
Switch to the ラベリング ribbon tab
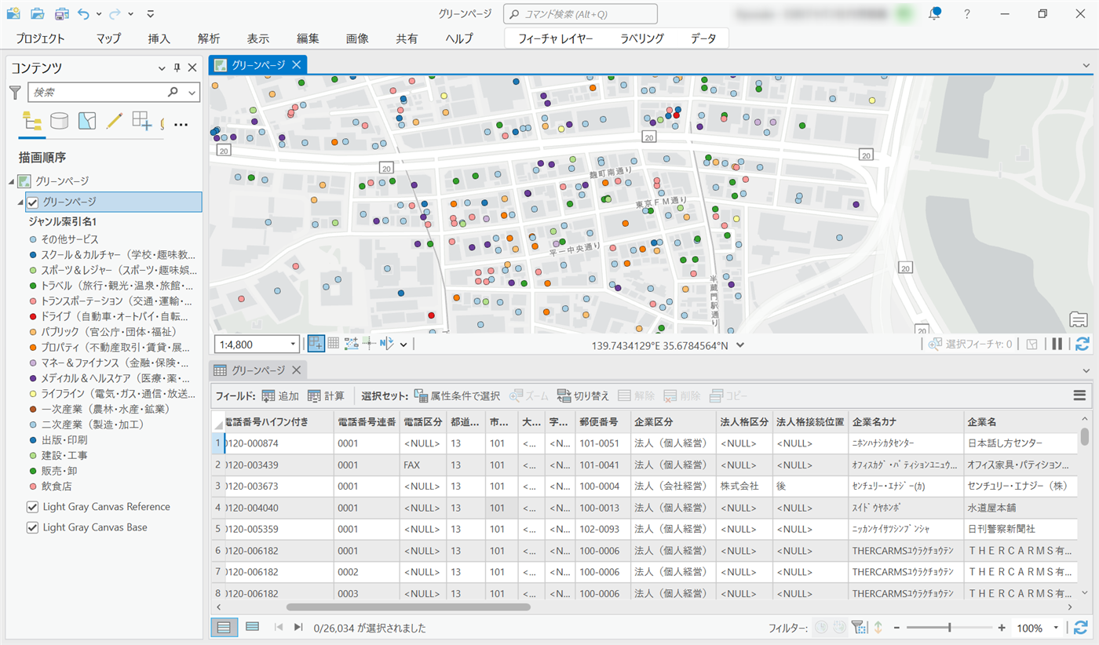coord(641,38)
